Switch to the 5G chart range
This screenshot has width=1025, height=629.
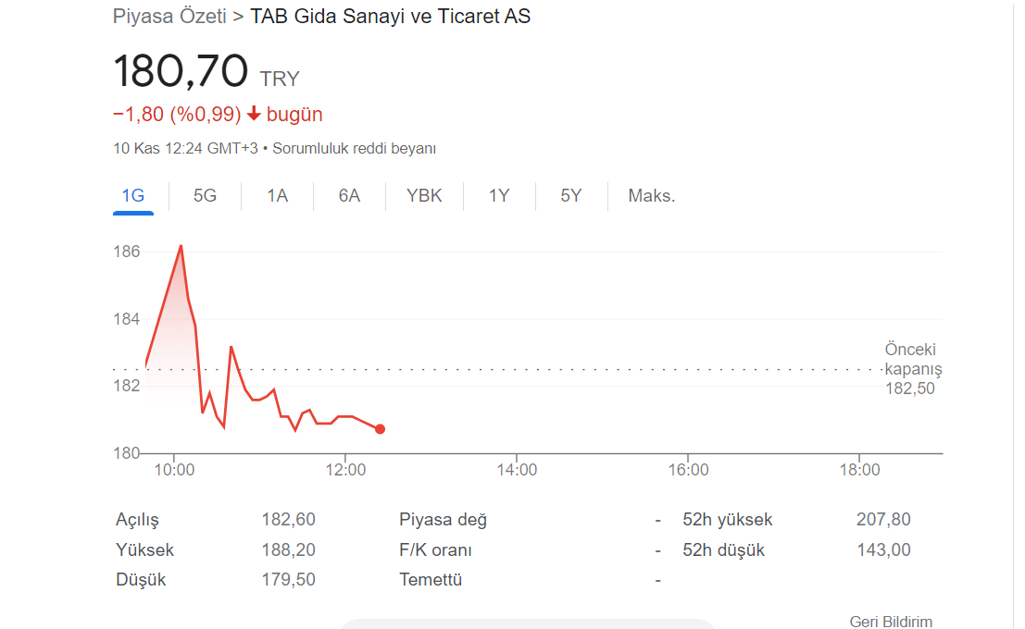pos(205,196)
